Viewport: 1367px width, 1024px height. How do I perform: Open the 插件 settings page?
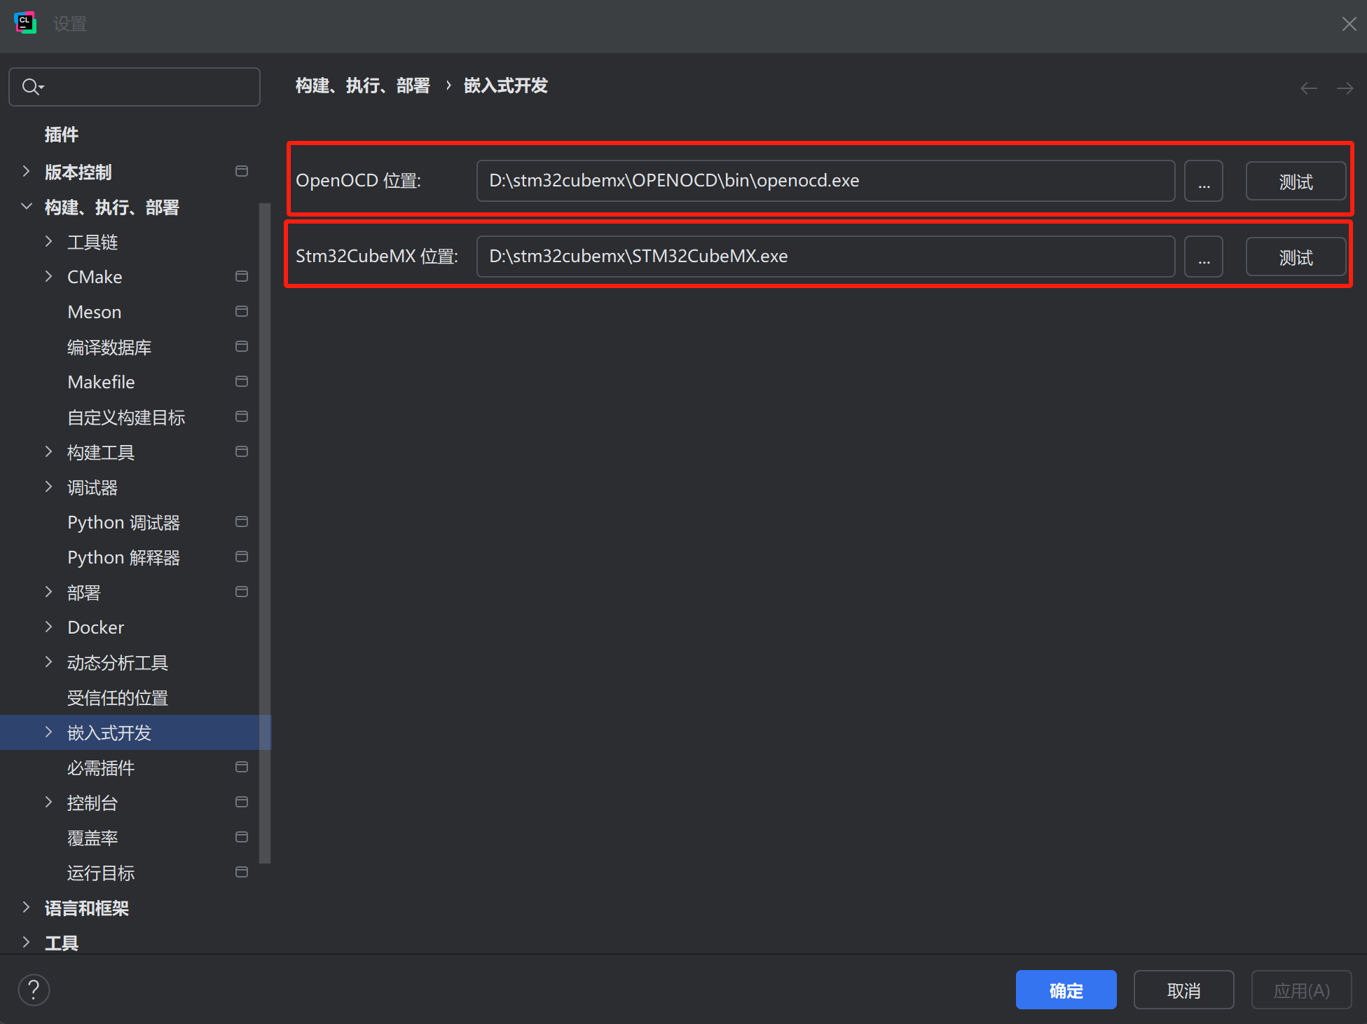click(62, 135)
